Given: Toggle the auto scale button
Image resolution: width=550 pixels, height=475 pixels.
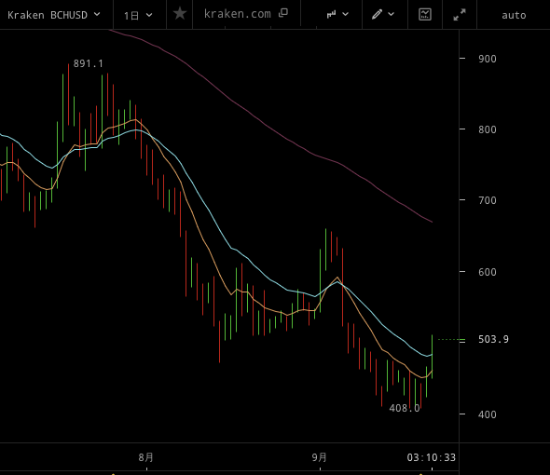Looking at the screenshot, I should coord(514,16).
